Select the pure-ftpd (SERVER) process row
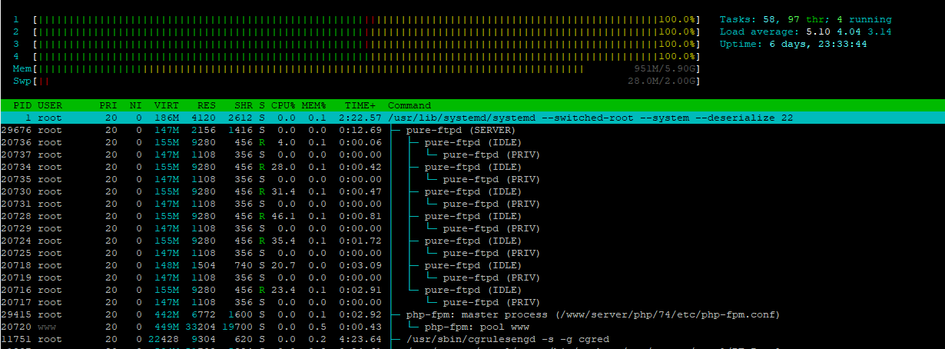 pyautogui.click(x=472, y=130)
